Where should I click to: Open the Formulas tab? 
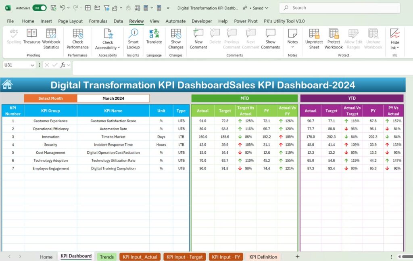point(98,21)
